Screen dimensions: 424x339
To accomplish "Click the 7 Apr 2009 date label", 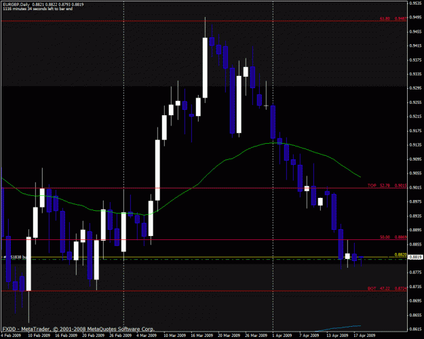I will coord(309,336).
